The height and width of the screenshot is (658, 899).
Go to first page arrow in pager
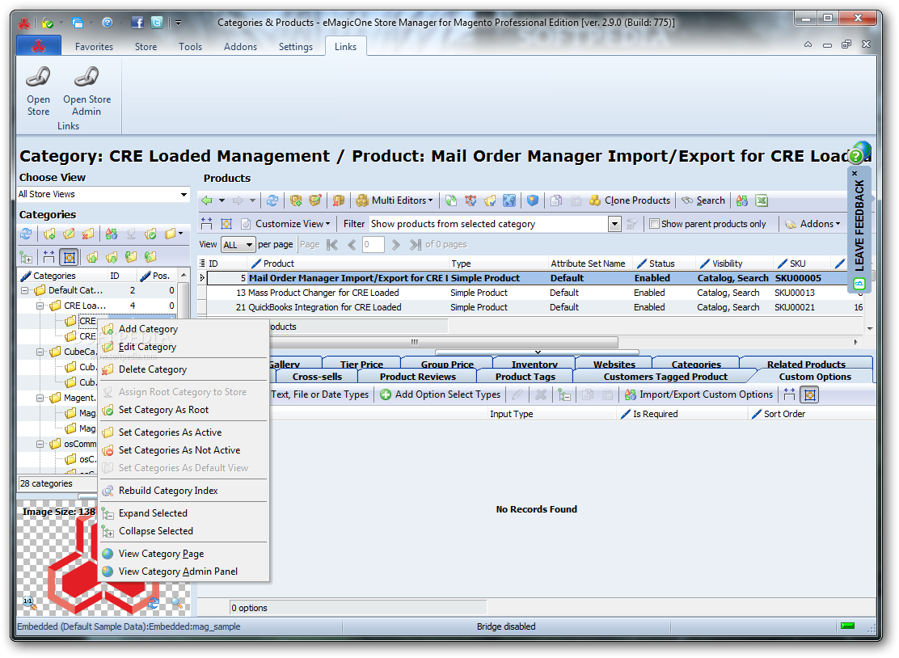(332, 245)
